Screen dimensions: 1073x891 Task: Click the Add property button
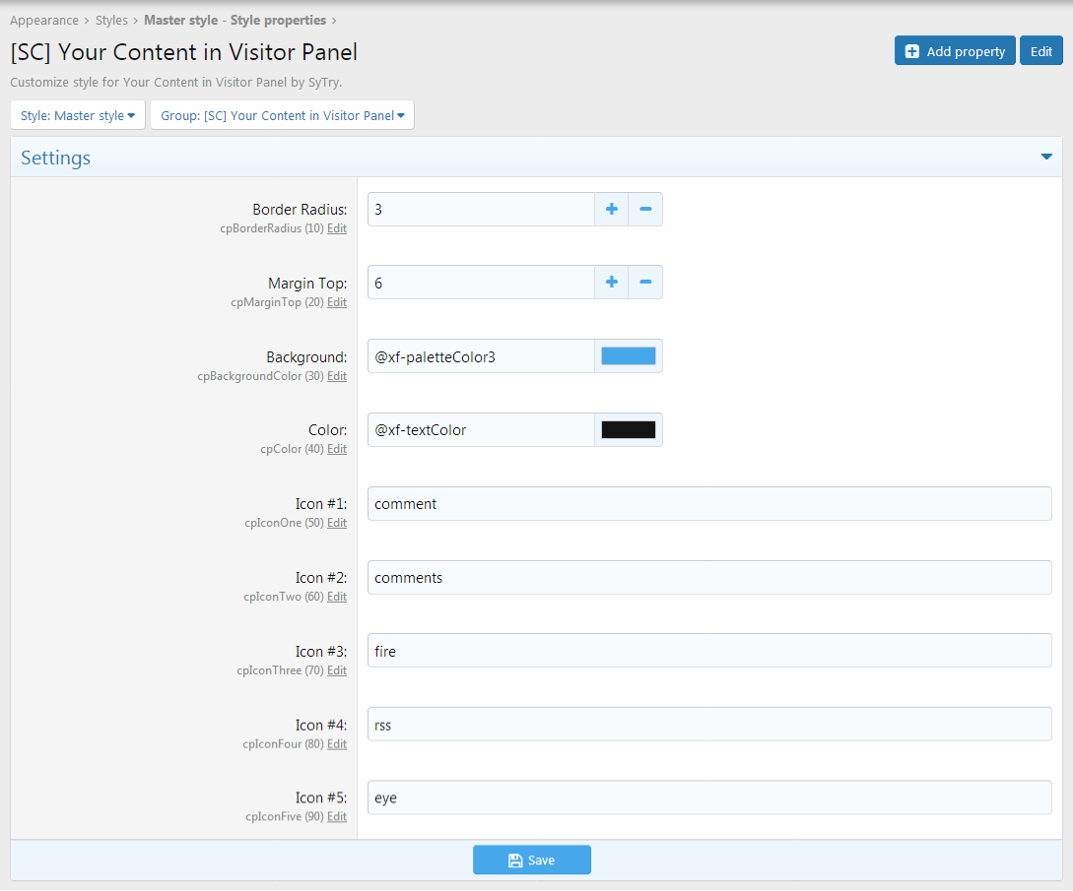point(955,51)
